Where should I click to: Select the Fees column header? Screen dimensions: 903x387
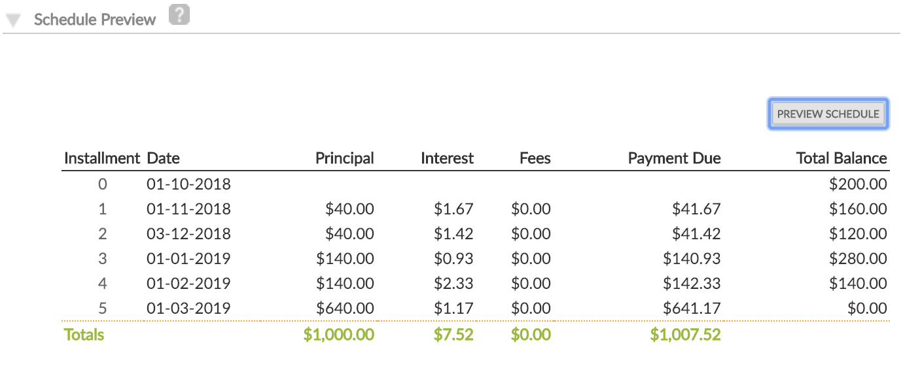point(535,158)
